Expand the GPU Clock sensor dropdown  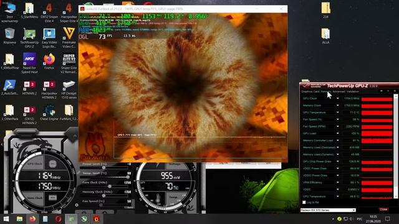pos(338,98)
